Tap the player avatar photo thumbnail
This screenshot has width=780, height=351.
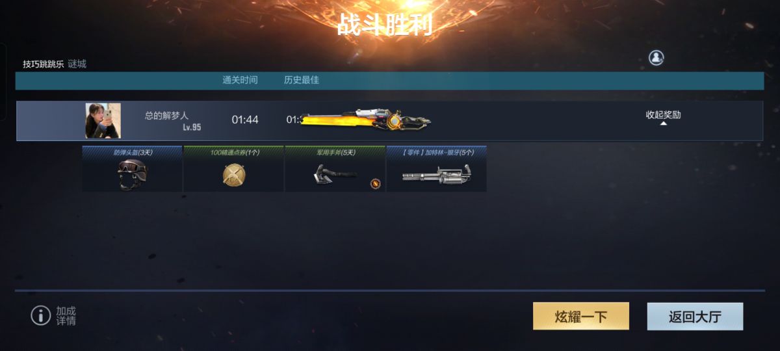103,120
